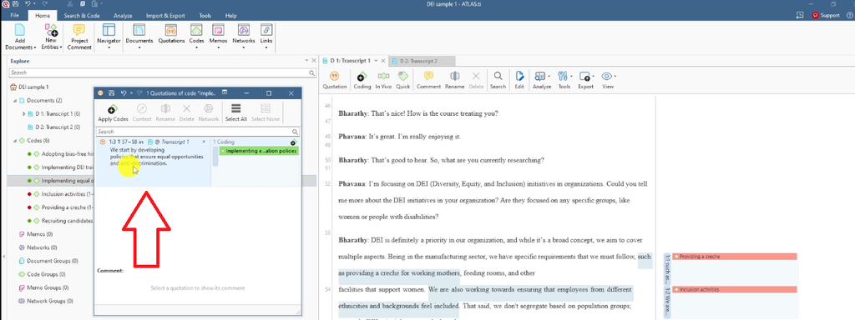855x320 pixels.
Task: Open the File menu
Action: pyautogui.click(x=15, y=16)
